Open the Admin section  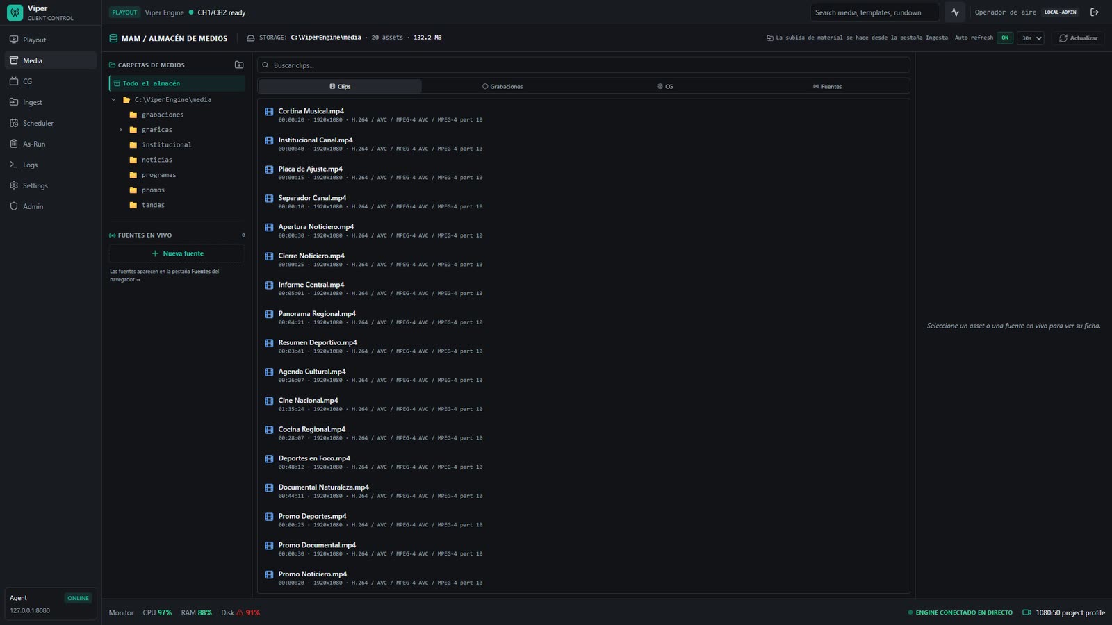coord(51,206)
